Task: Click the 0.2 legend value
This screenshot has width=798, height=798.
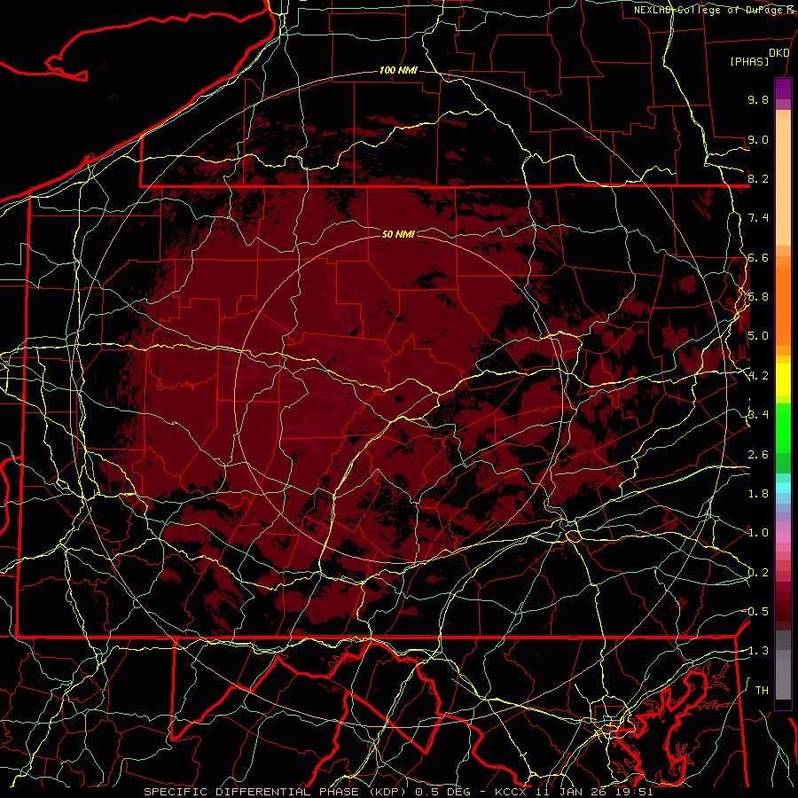Action: (x=758, y=573)
